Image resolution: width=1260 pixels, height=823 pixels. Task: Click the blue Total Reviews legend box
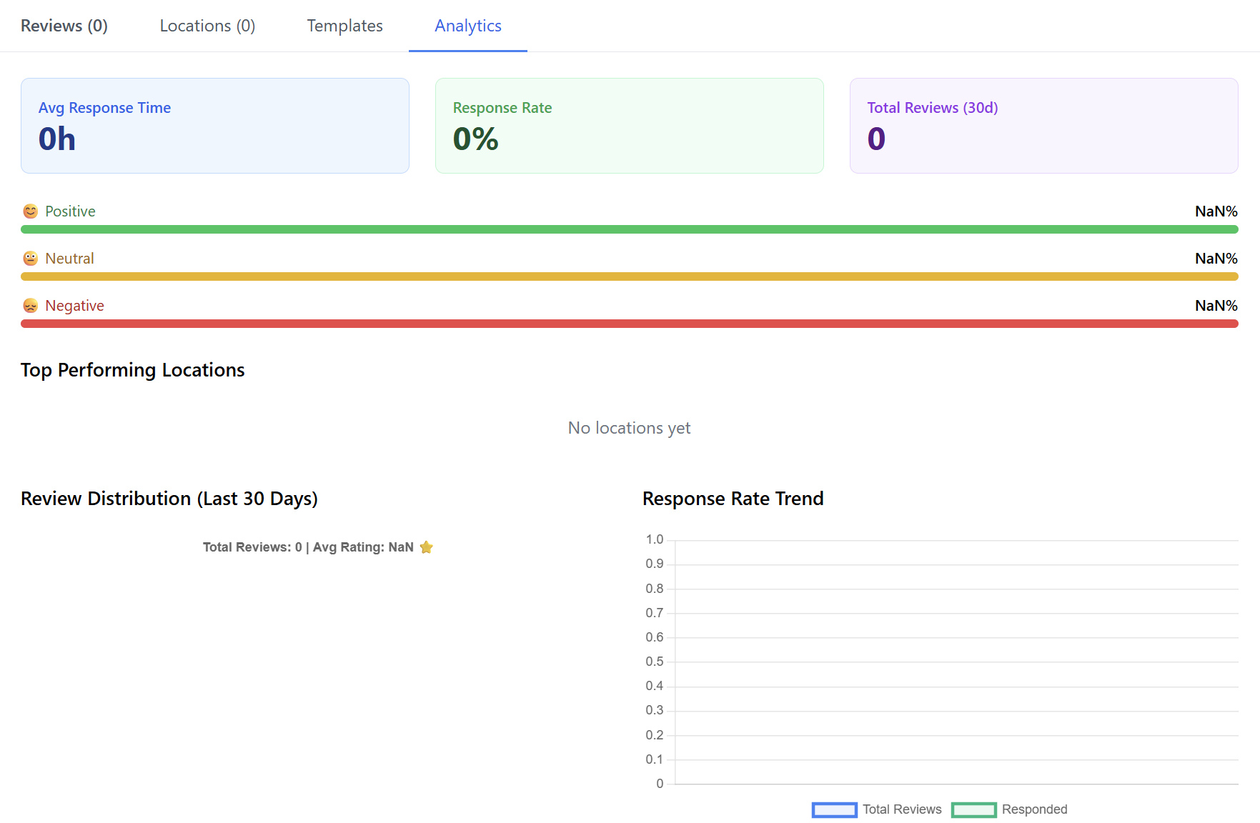tap(834, 809)
